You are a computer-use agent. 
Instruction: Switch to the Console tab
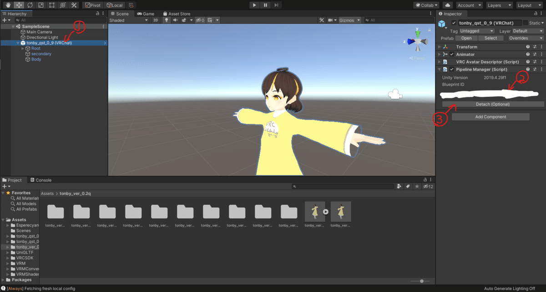(40, 180)
